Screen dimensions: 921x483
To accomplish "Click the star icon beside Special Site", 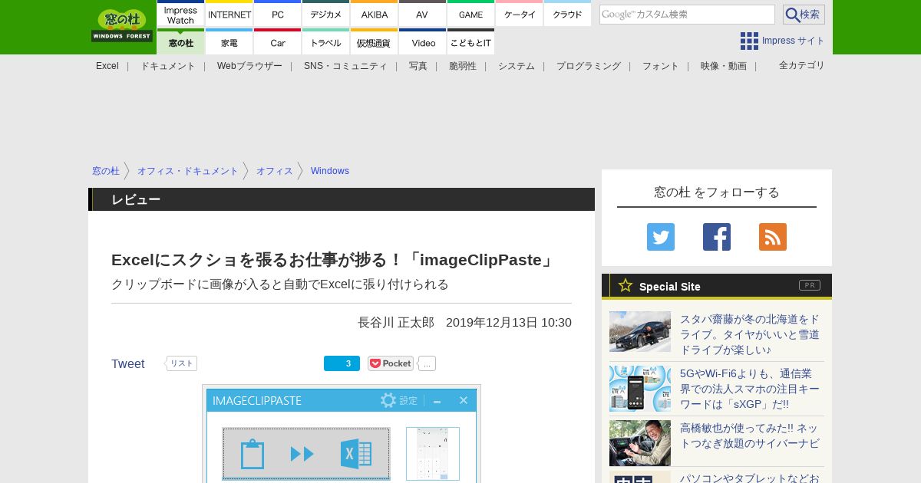I will [626, 286].
